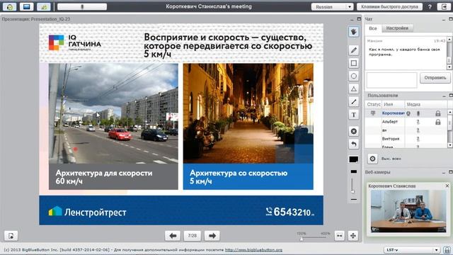
Task: Toggle the lock icon in Альберт's row
Action: point(438,122)
